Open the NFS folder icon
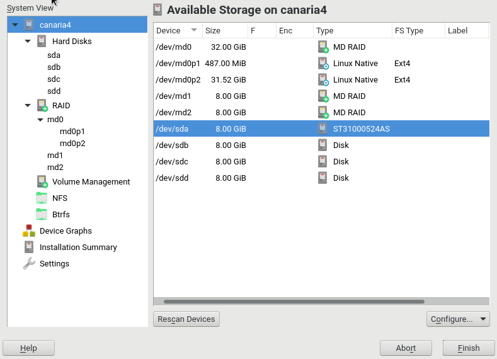Image resolution: width=497 pixels, height=359 pixels. click(42, 198)
